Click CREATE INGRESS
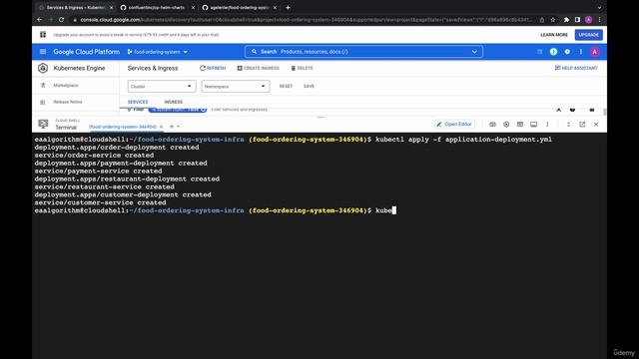The width and height of the screenshot is (639, 359). [259, 68]
